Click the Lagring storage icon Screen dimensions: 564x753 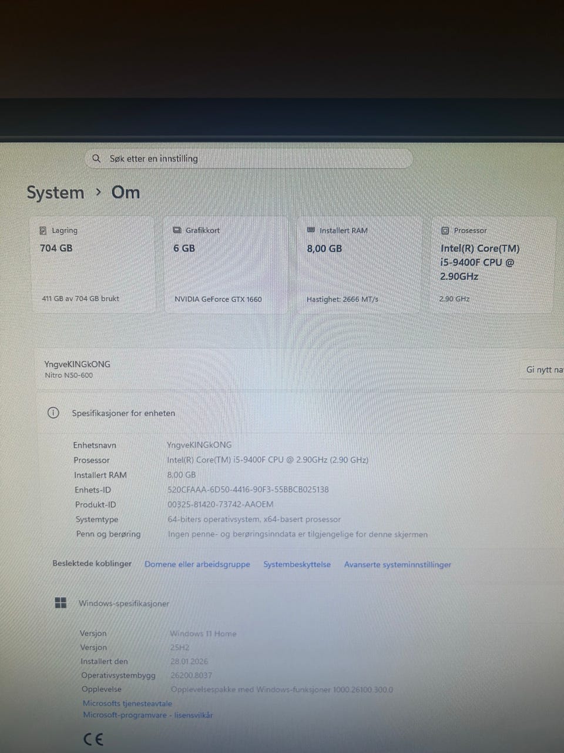coord(43,231)
